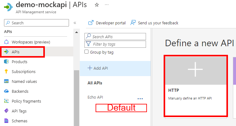Click the Filter by tags field
Viewport: 236px width, 126px height.
[x=115, y=44]
